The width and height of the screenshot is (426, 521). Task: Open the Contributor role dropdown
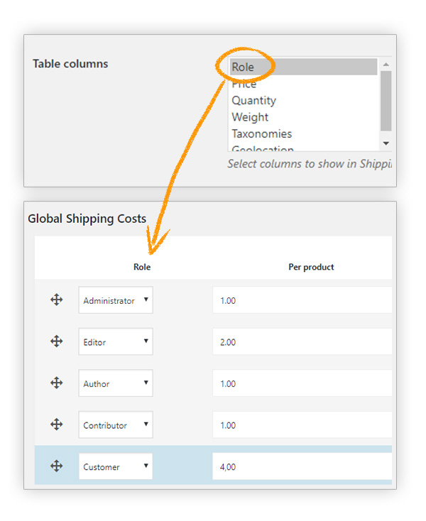tap(116, 425)
